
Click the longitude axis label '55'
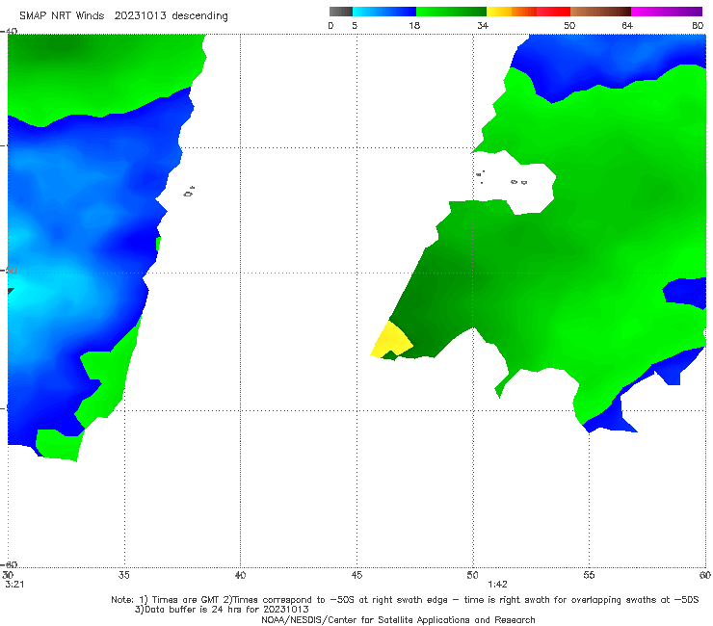[589, 575]
